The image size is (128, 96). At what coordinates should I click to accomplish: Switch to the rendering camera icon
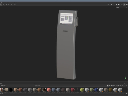point(127,5)
